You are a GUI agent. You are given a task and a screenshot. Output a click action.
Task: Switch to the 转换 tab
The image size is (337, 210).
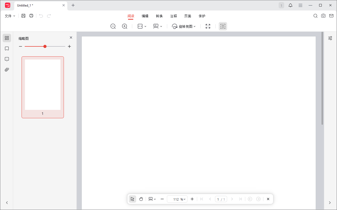[x=159, y=16]
